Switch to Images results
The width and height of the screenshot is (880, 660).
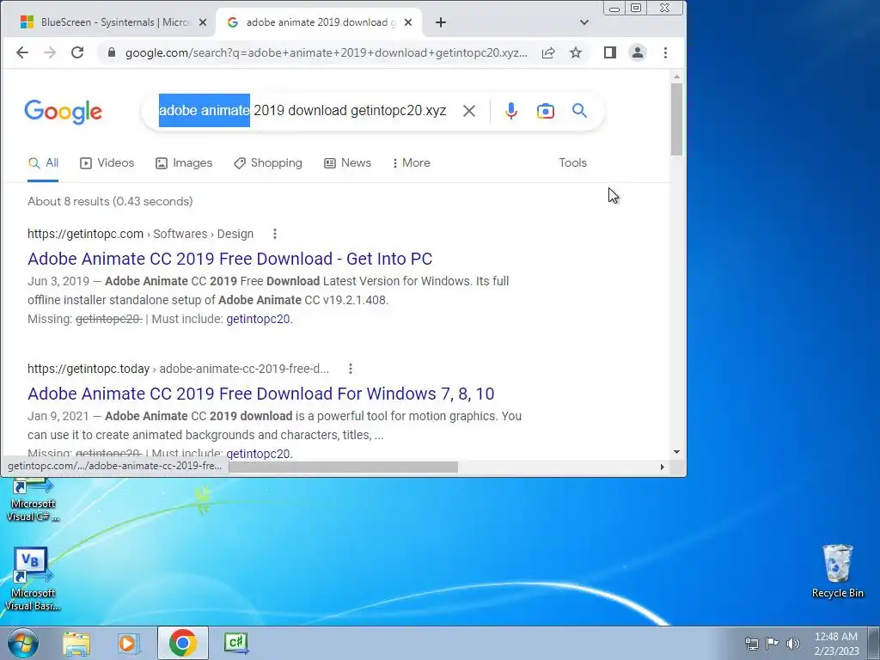[184, 162]
